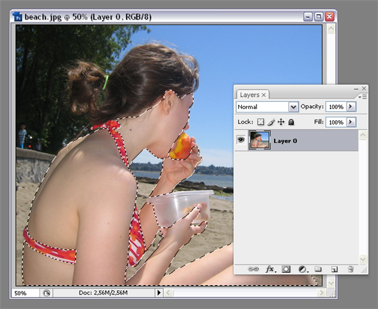This screenshot has height=309, width=378.
Task: Toggle lock image pixels brush icon
Action: (271, 122)
